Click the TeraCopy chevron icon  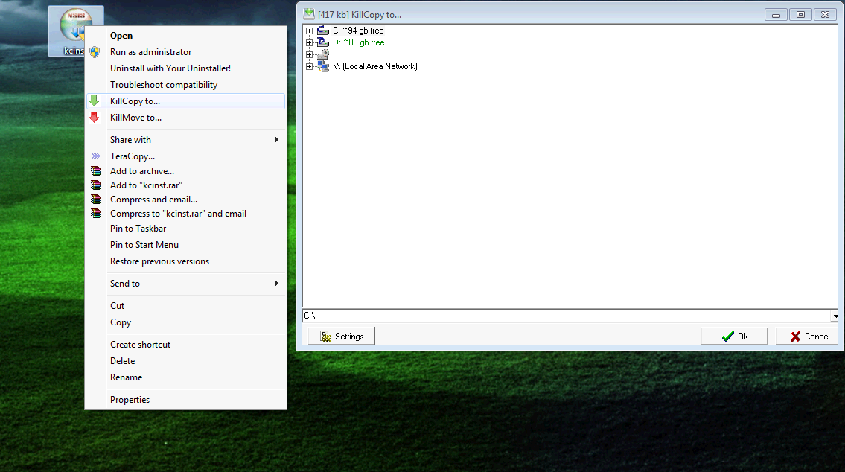tap(95, 156)
